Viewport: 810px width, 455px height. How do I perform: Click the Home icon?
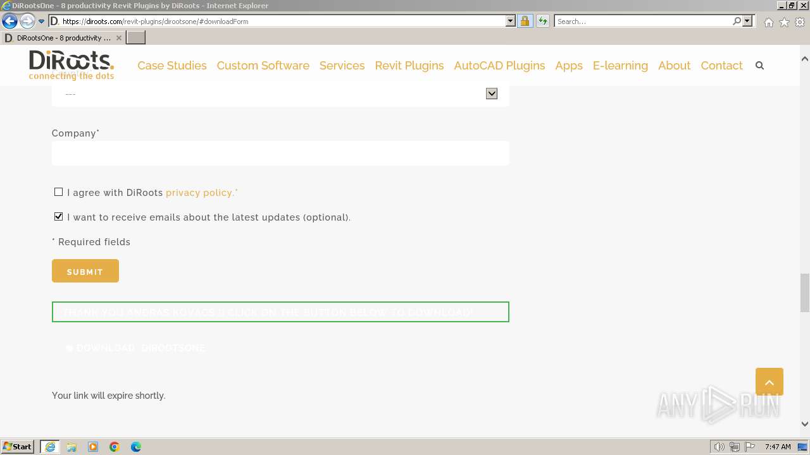(768, 22)
